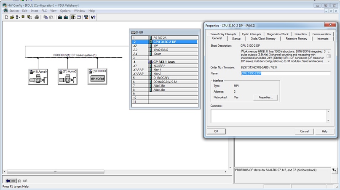Select the Count submodule row

click(x=165, y=54)
